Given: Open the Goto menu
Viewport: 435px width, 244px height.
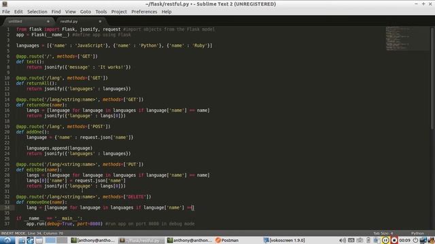Looking at the screenshot, I should (86, 12).
